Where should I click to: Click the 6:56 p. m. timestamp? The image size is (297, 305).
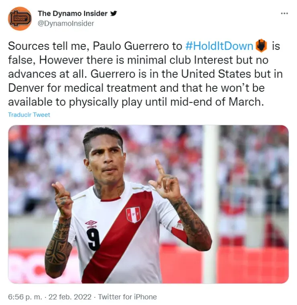pos(25,297)
